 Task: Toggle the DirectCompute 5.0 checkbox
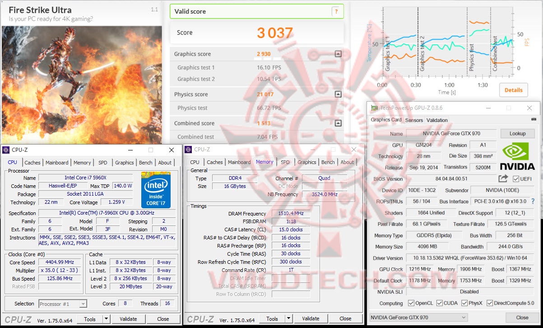(490, 303)
